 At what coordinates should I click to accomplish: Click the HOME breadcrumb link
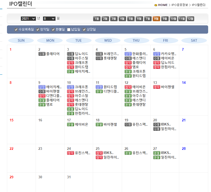tap(163, 5)
